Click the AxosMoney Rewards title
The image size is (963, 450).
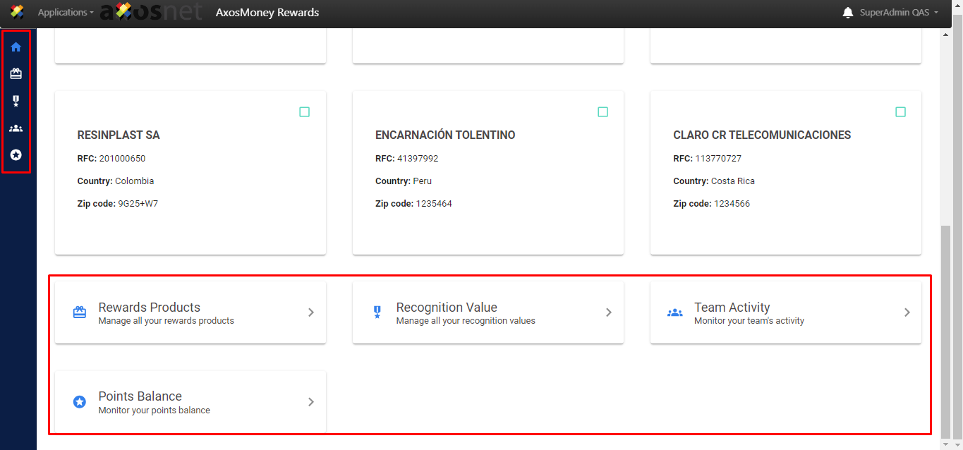click(x=267, y=13)
